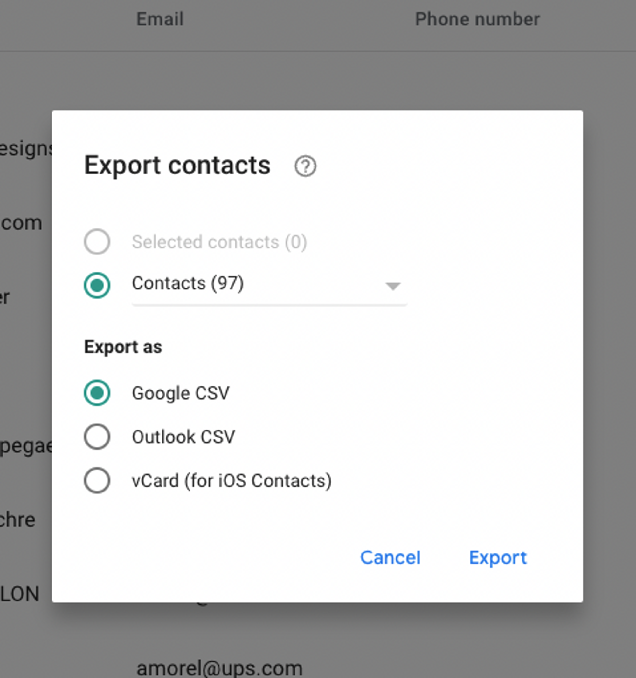Click the Phone number column header
The width and height of the screenshot is (636, 678).
pos(478,19)
